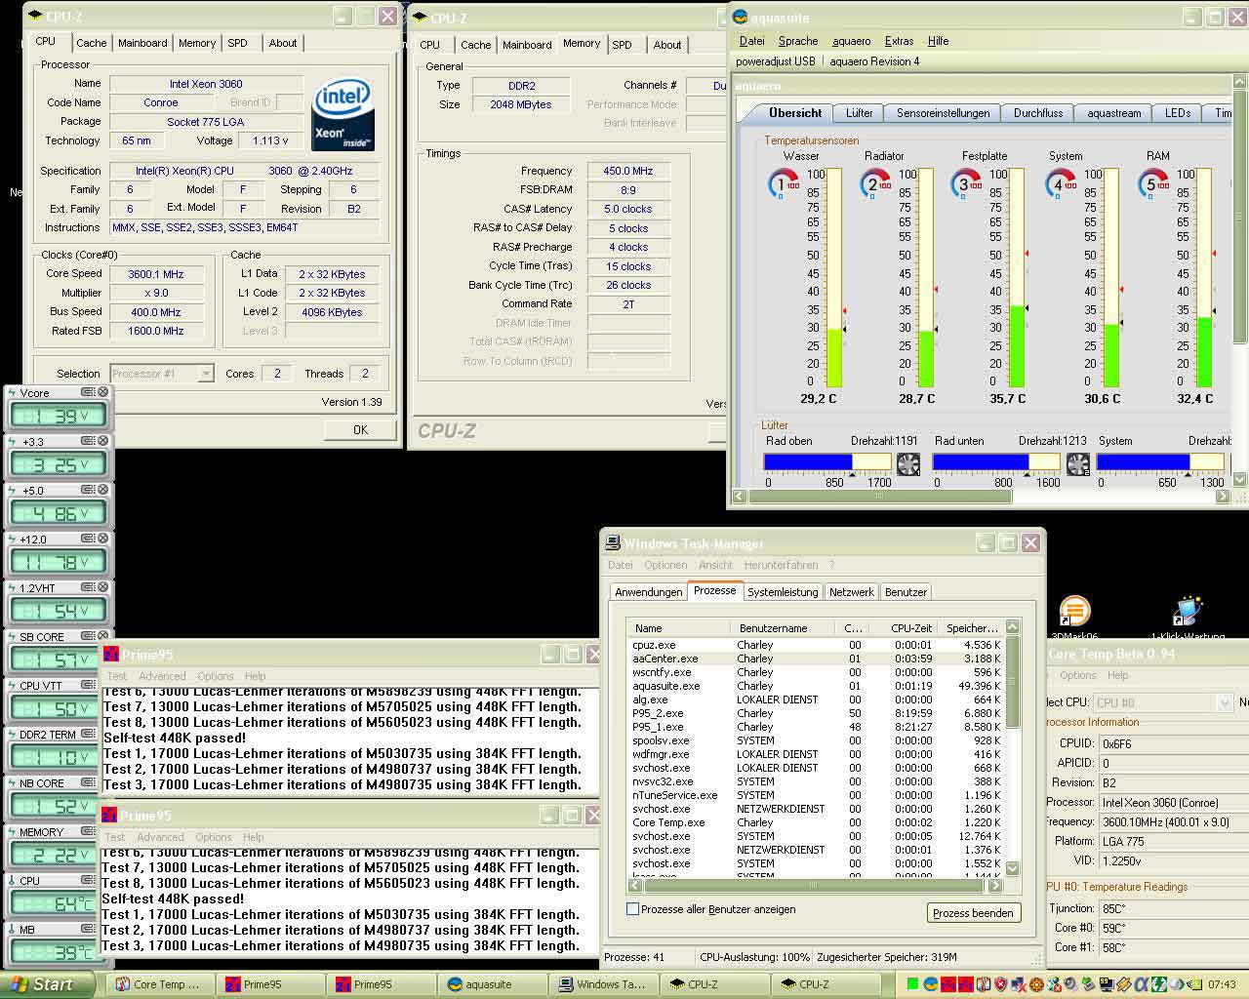Open Sensoreinstellungen tab in aquasuite
The width and height of the screenshot is (1249, 999).
(x=943, y=113)
